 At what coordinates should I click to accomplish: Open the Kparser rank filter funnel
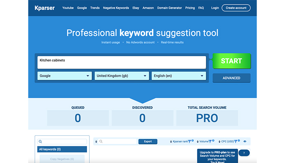189,141
